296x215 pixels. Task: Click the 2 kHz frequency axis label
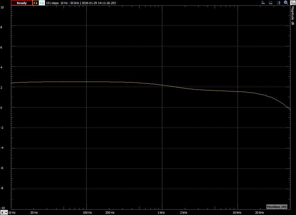pos(184,213)
